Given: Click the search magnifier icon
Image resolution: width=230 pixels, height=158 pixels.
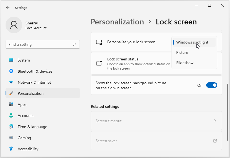Looking at the screenshot, I should [75, 44].
